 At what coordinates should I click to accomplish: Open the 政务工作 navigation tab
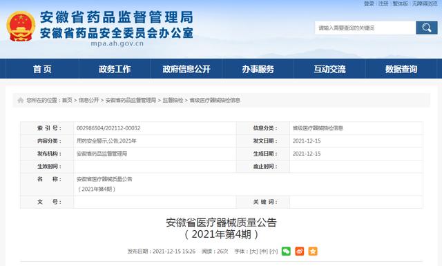coord(115,69)
